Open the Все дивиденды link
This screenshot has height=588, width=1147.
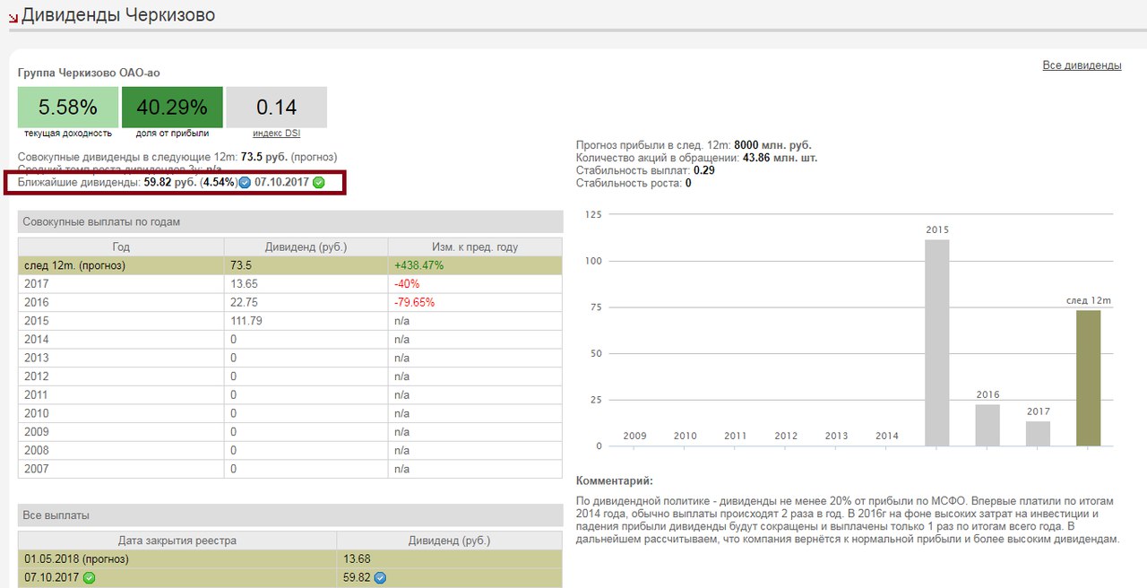click(1082, 65)
